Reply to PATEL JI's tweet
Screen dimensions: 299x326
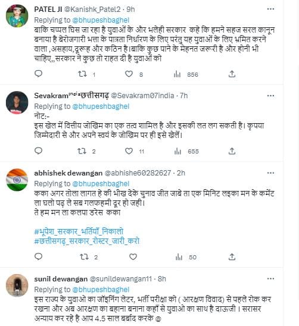[x=38, y=74]
